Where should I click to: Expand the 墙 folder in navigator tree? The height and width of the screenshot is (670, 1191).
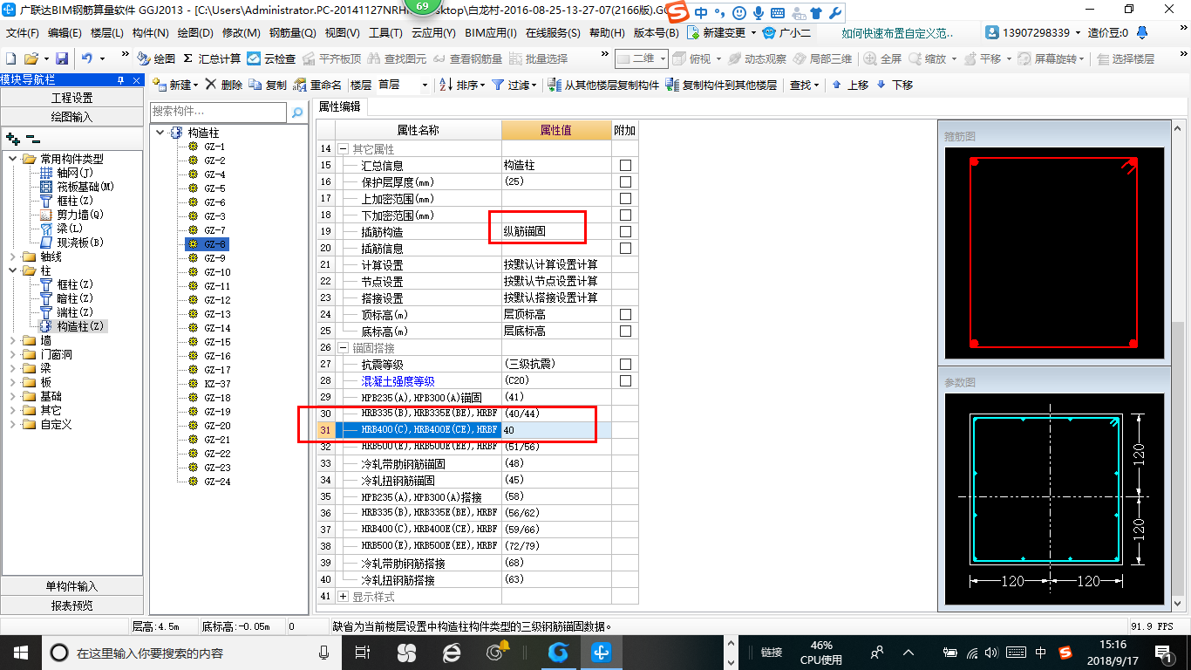[13, 340]
